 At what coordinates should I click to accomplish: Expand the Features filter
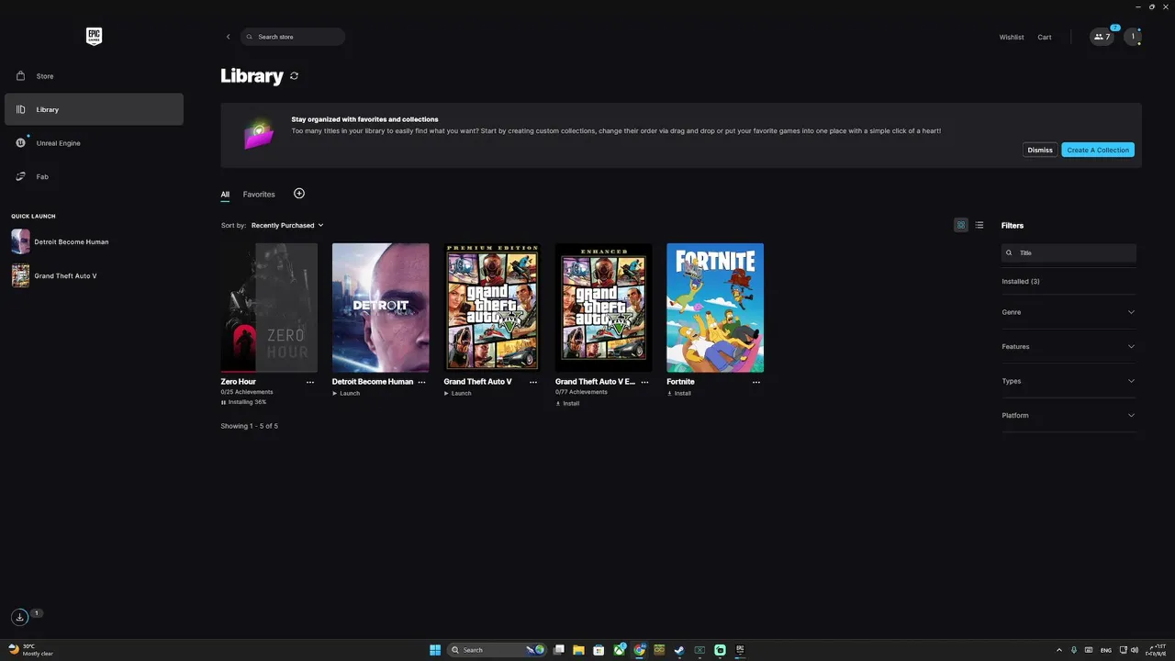(1069, 346)
